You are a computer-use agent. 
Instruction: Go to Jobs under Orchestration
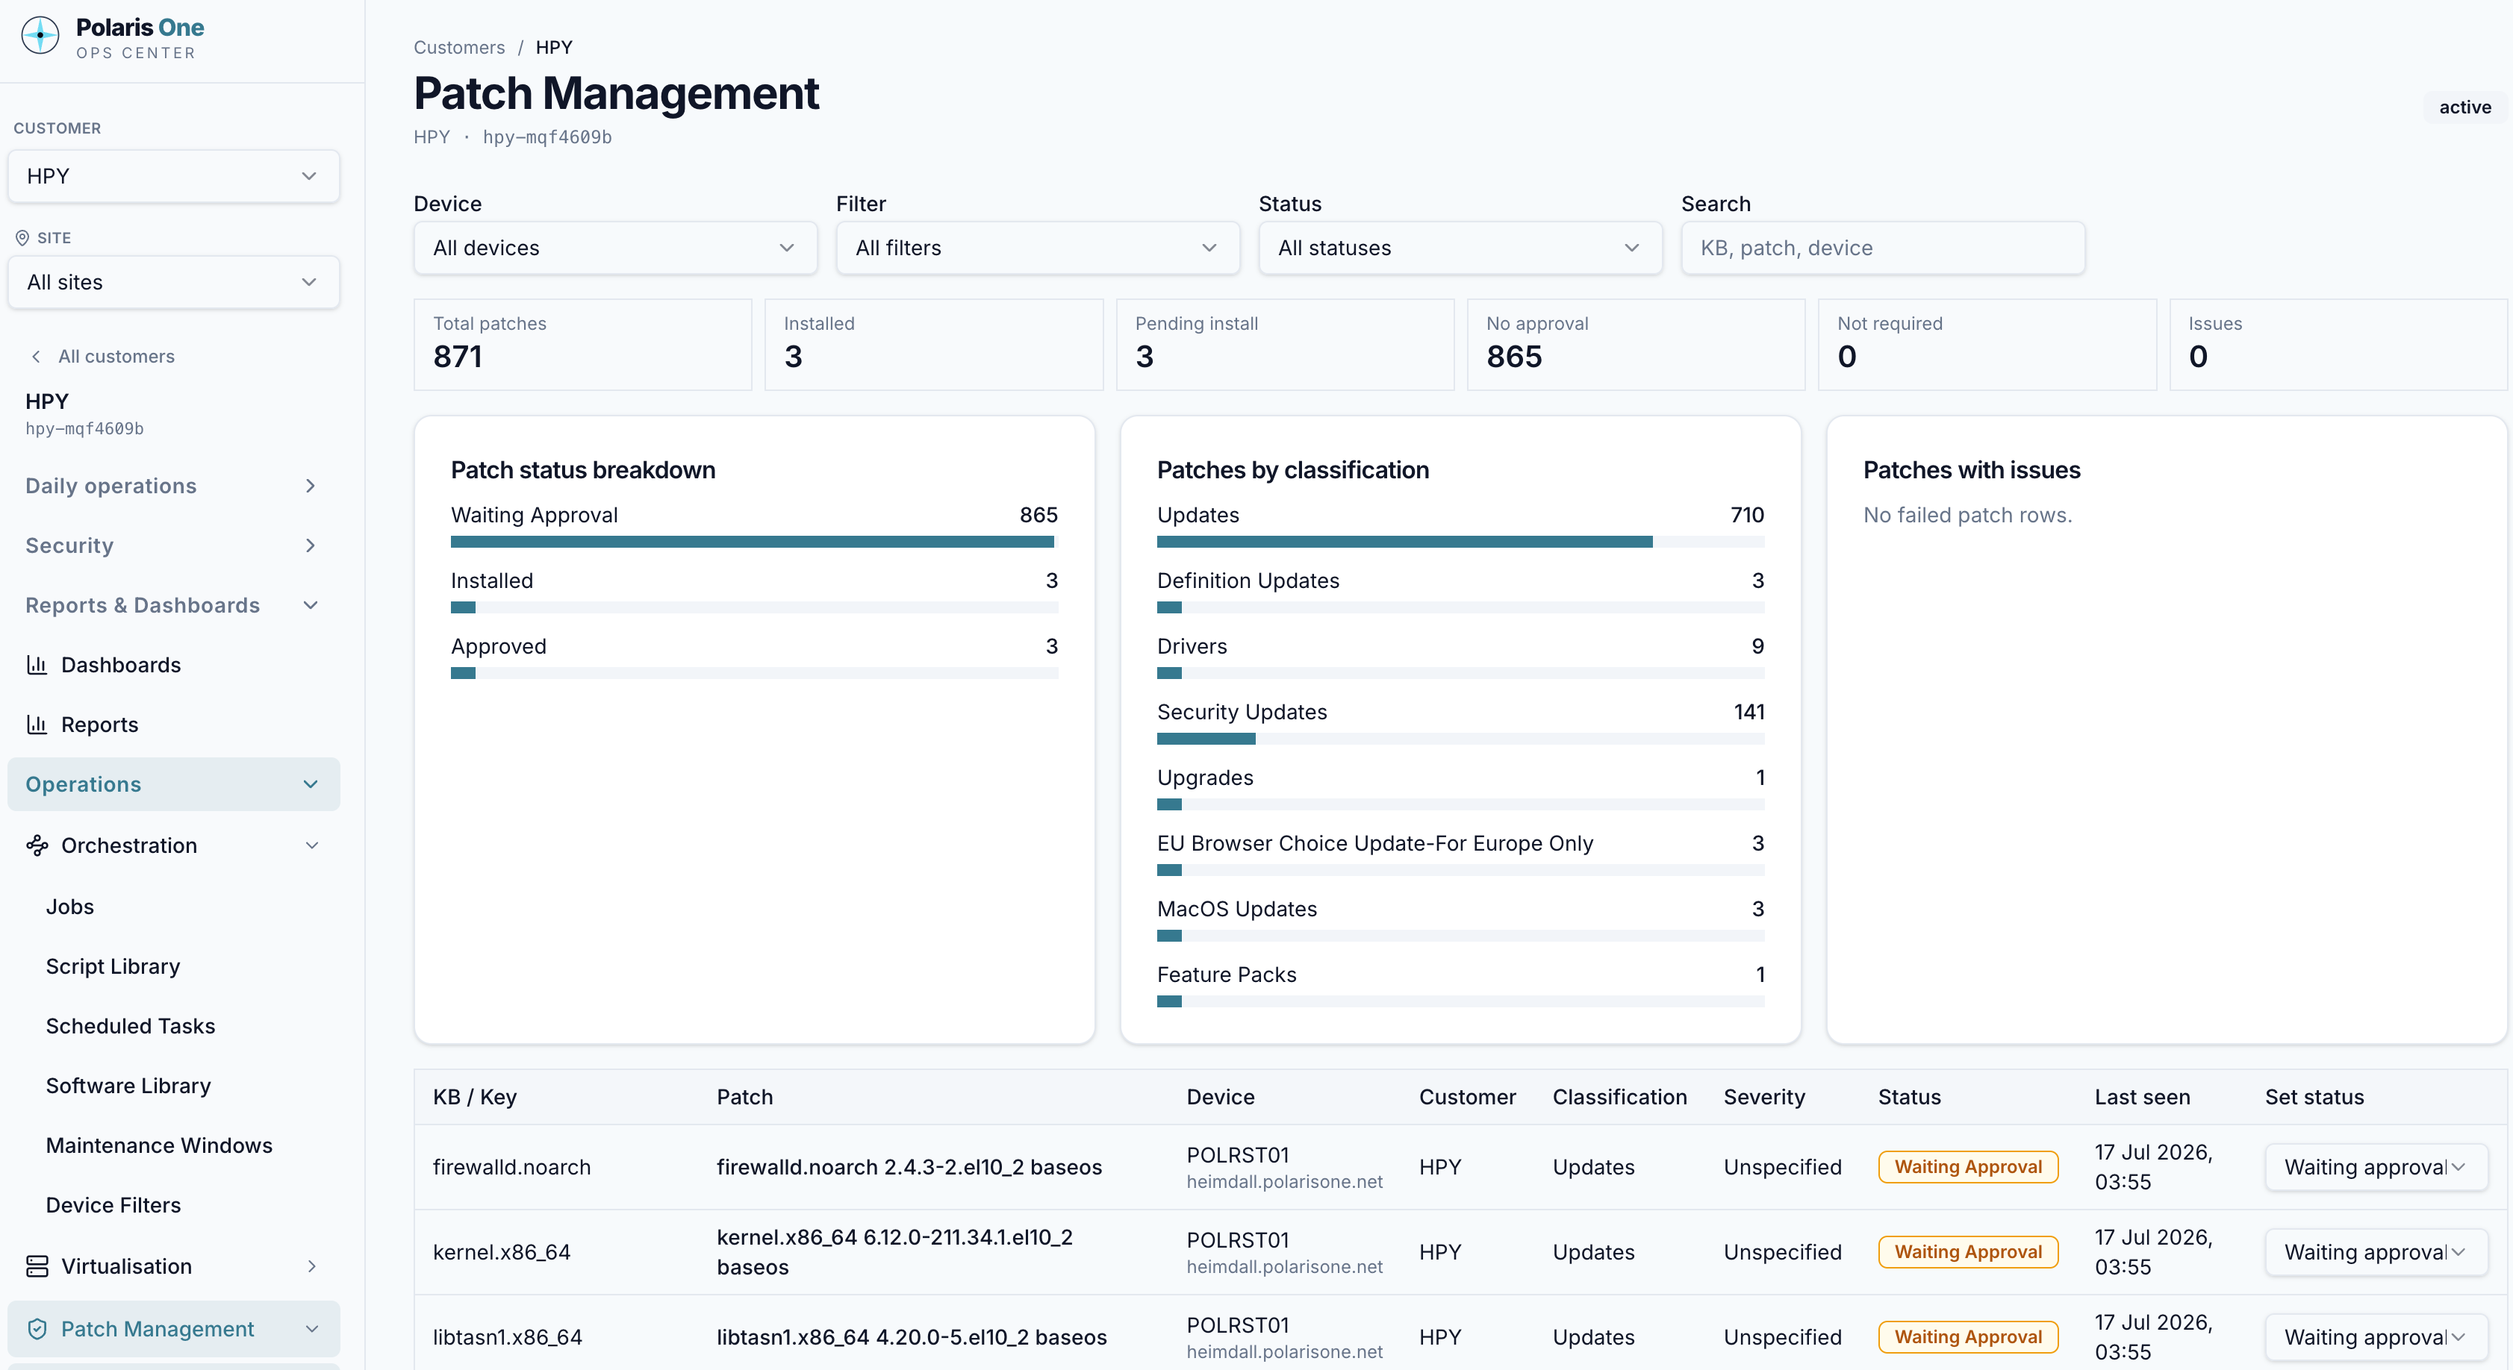[70, 907]
